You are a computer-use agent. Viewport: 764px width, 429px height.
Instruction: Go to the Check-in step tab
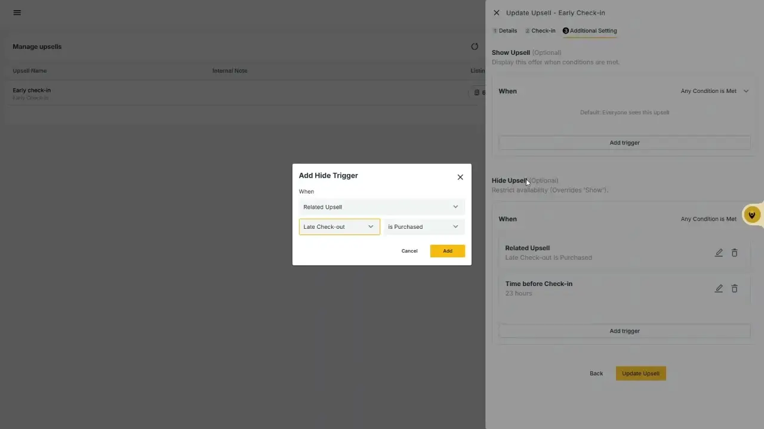click(x=540, y=30)
